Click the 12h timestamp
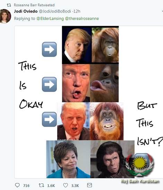This screenshot has width=163, height=190. [77, 11]
